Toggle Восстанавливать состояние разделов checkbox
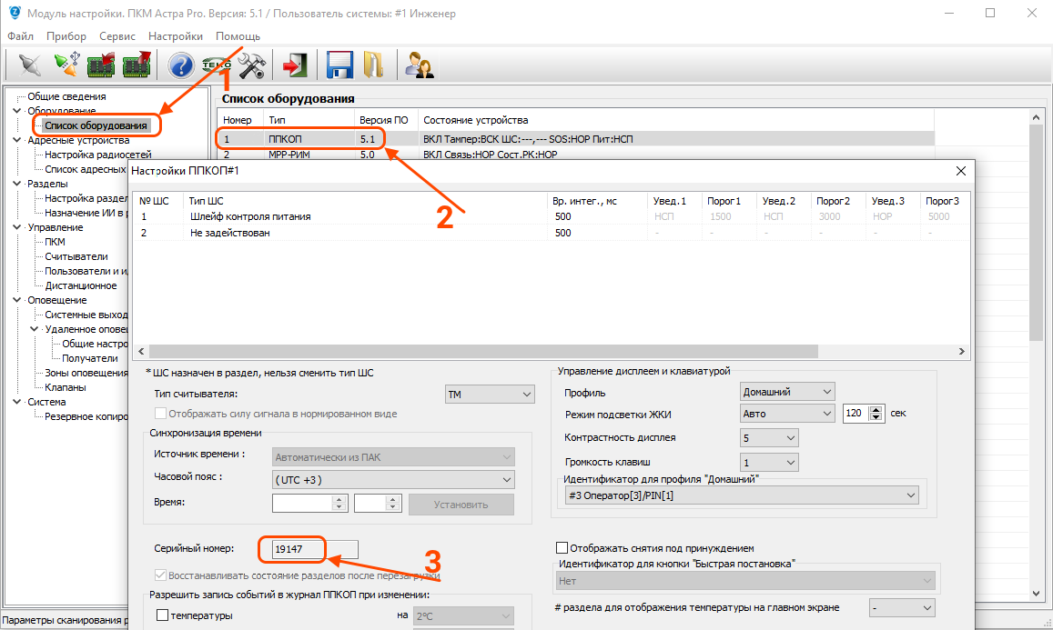Viewport: 1053px width, 630px height. click(x=160, y=575)
